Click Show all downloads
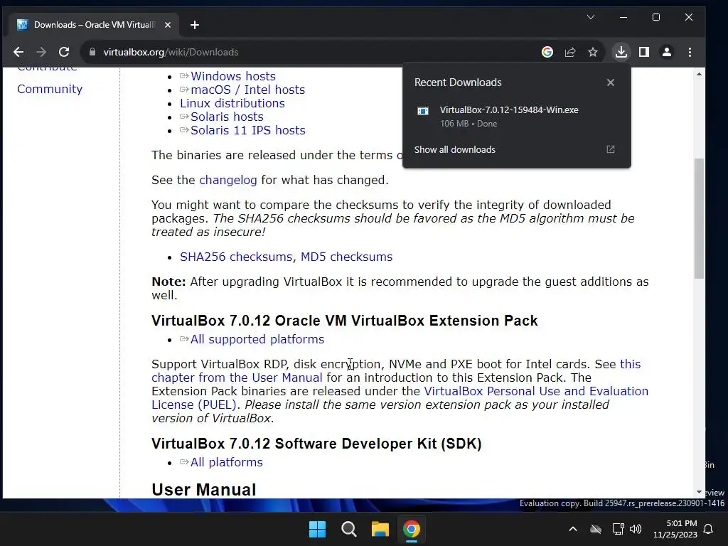The width and height of the screenshot is (728, 546). tap(454, 149)
